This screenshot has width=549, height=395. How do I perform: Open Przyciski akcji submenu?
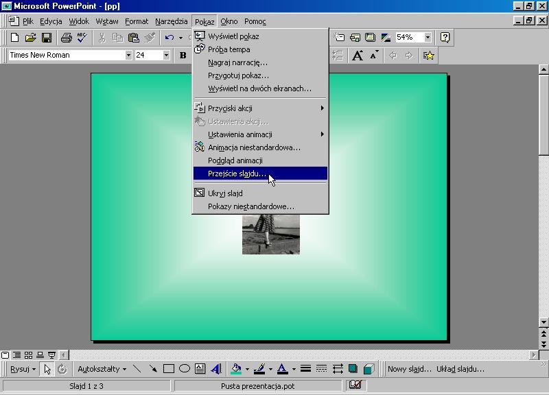[260, 108]
